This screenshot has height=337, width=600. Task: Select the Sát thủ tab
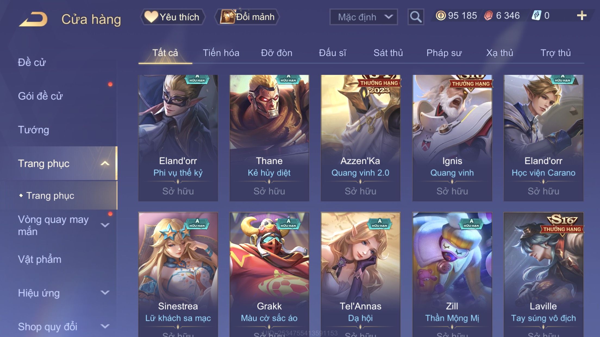[x=388, y=53]
